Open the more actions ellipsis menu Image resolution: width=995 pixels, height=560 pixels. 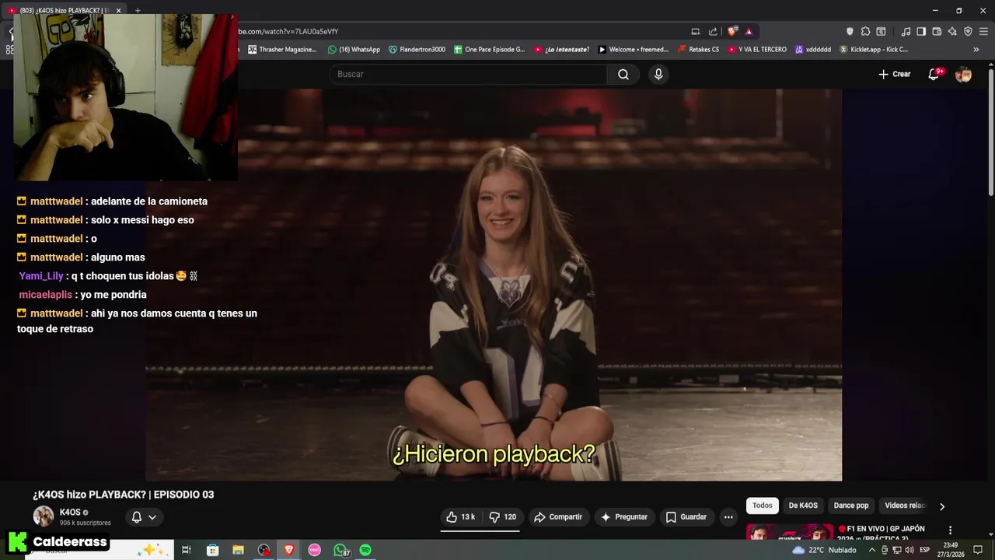(x=728, y=516)
